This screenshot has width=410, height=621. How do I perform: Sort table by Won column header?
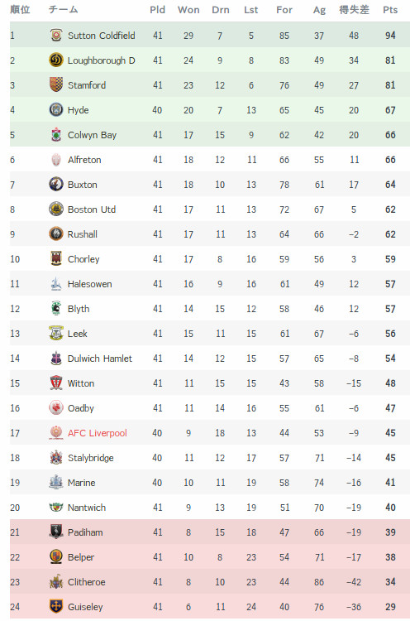pos(188,10)
